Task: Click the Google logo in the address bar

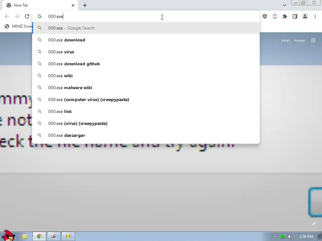Action: click(39, 16)
